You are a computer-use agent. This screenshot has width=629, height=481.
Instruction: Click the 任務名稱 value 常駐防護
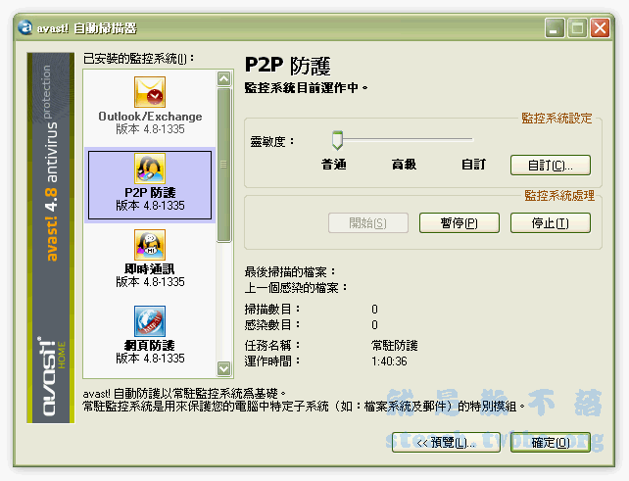[x=394, y=346]
